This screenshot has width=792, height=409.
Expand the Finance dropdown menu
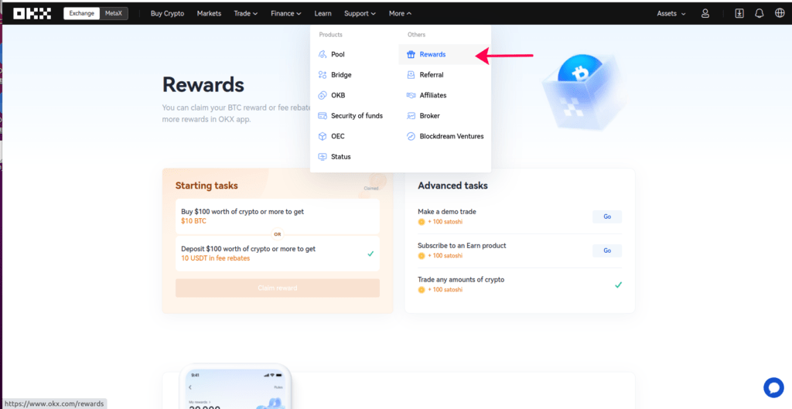[286, 14]
